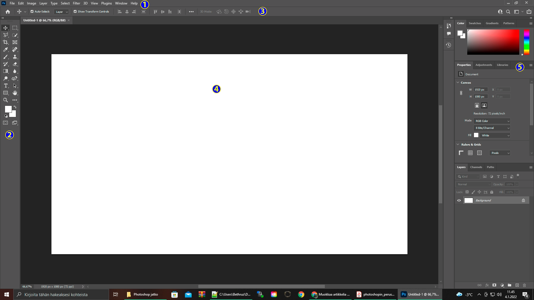Select the Eyedropper tool

coord(5,49)
